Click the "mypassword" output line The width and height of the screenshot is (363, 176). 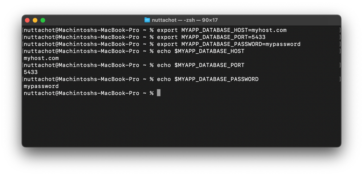41,86
